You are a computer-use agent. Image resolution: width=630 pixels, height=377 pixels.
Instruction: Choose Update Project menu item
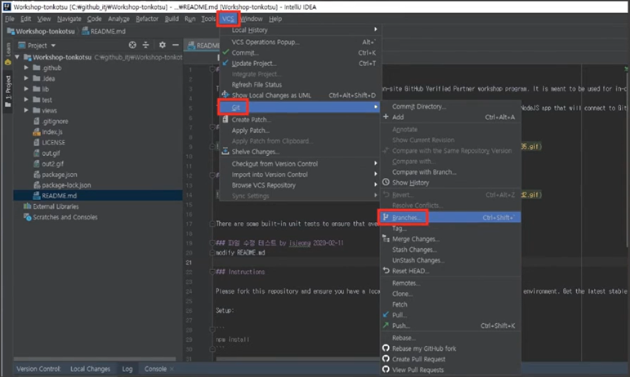tap(300, 64)
